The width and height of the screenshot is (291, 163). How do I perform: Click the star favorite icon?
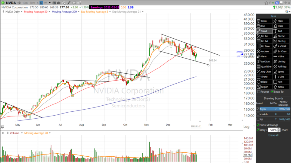point(266,3)
